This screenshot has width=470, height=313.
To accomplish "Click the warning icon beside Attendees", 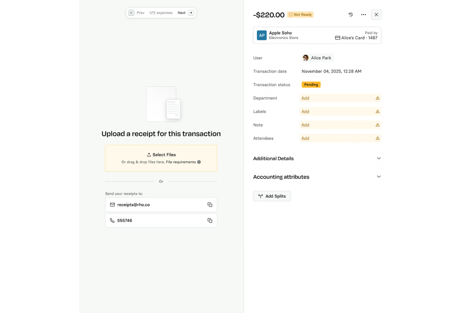I will click(x=377, y=138).
